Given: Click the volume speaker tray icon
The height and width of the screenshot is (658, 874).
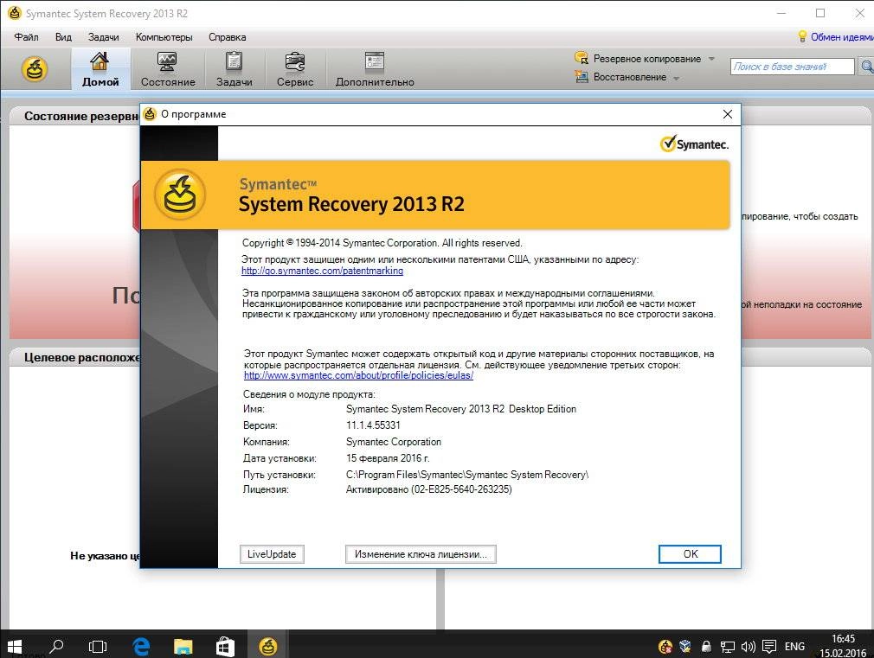Looking at the screenshot, I should pyautogui.click(x=748, y=646).
